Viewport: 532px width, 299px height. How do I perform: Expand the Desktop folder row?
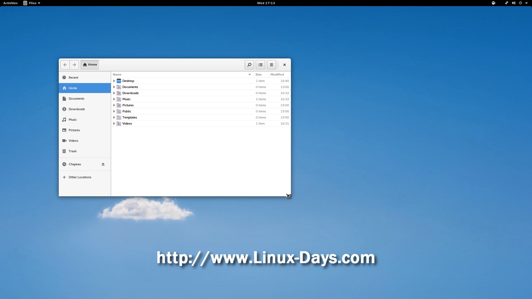(x=114, y=81)
